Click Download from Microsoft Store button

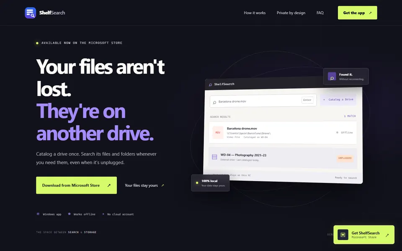click(x=76, y=185)
